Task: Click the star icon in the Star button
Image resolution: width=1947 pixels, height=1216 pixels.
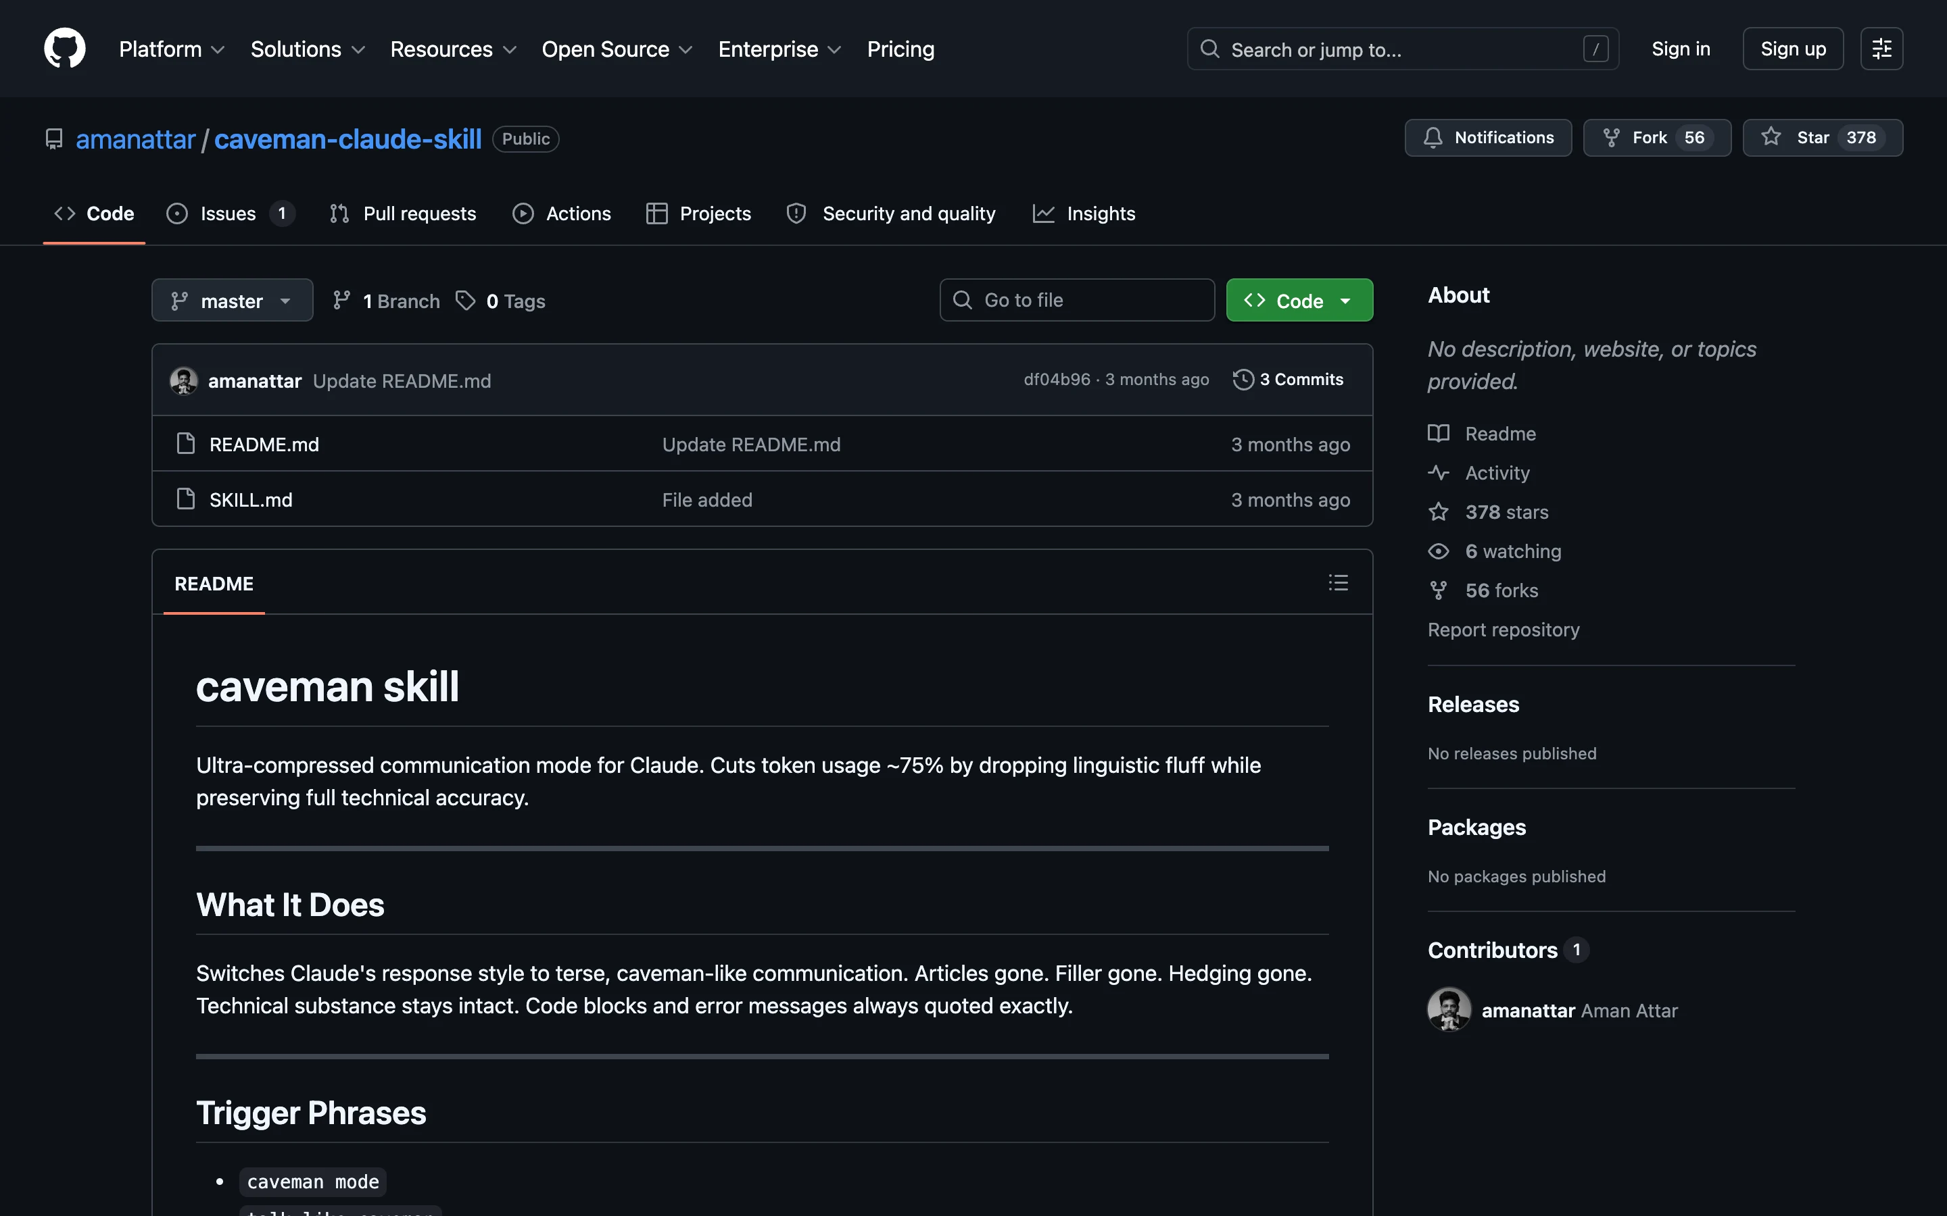Action: pos(1771,136)
